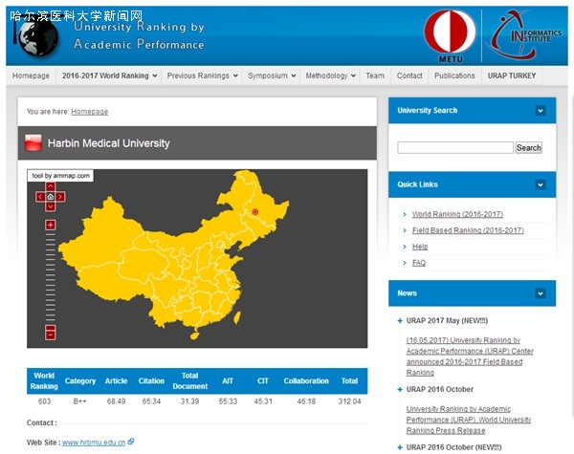
Task: Focus the University Search text field
Action: click(455, 148)
